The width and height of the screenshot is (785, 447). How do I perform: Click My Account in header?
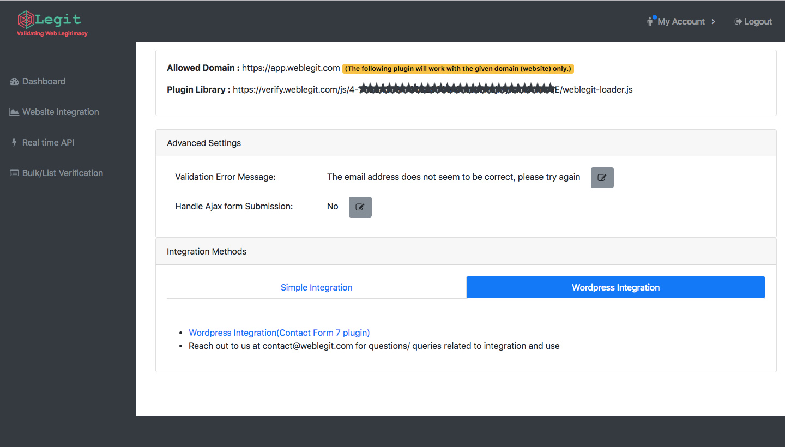tap(681, 22)
